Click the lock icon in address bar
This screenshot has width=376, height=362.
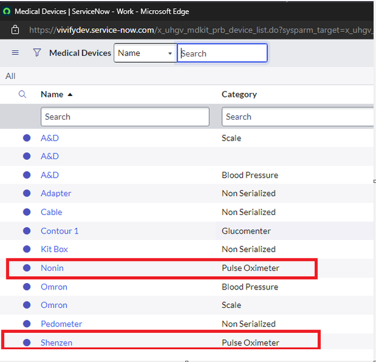click(x=15, y=30)
